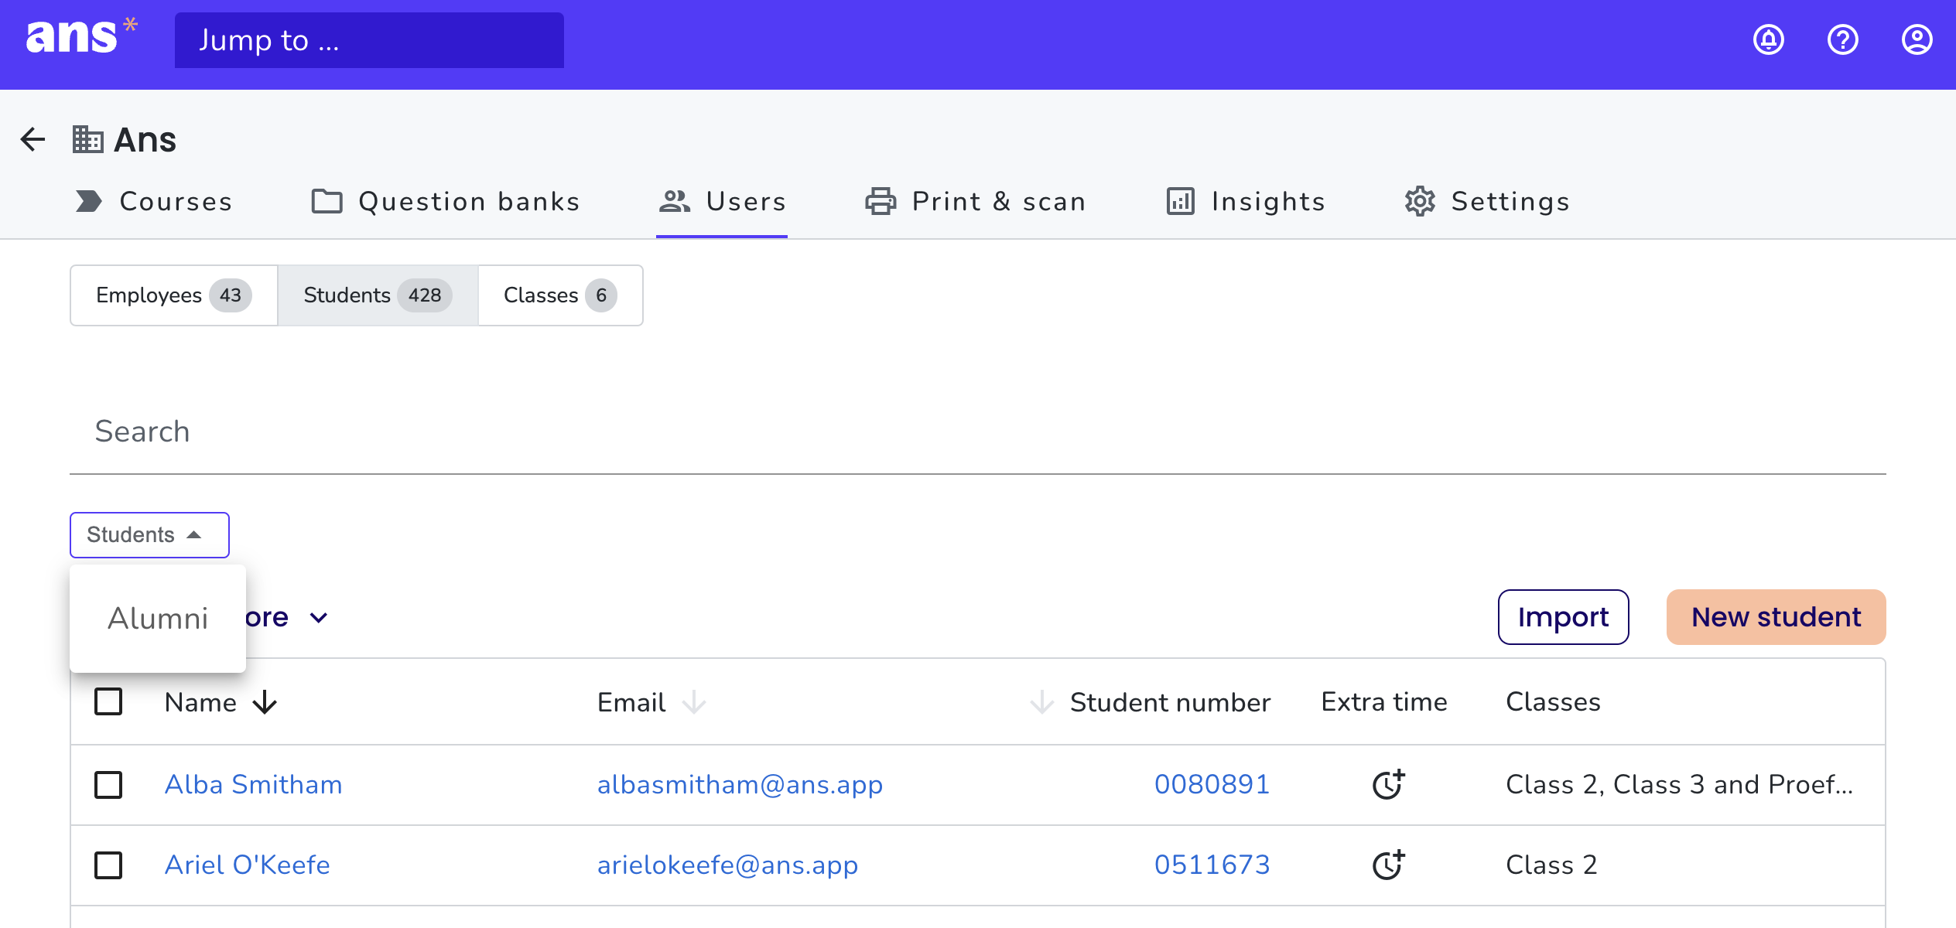1956x928 pixels.
Task: Check the box for Alba Smitham
Action: 108,784
